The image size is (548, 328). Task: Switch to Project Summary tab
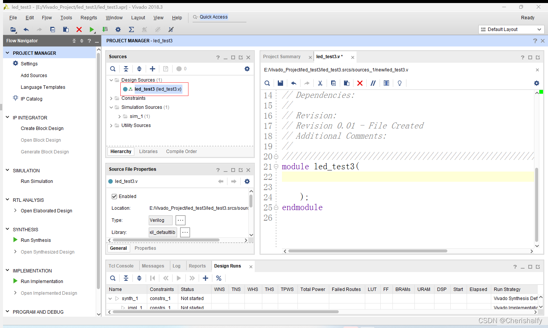pos(282,57)
